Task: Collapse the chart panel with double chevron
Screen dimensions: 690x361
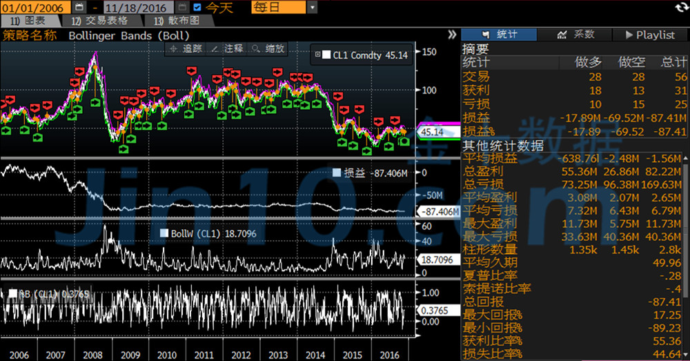Action: [x=452, y=35]
